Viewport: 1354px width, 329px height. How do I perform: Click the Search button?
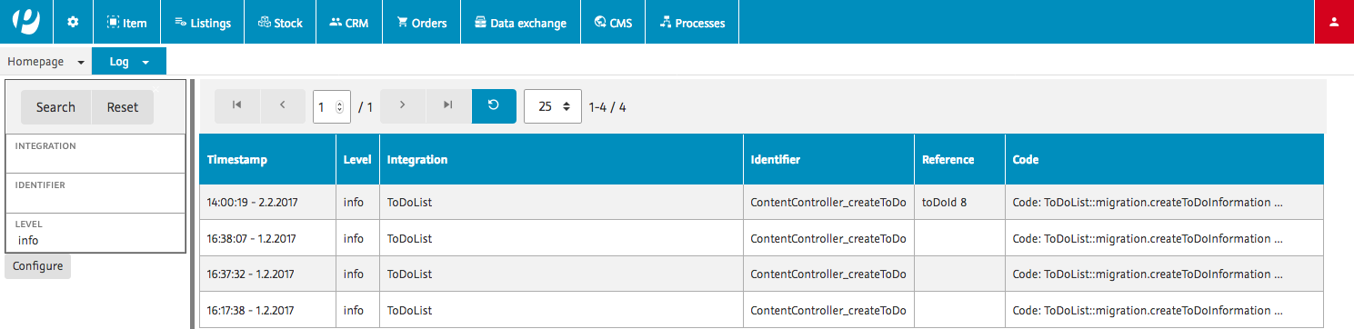tap(55, 107)
